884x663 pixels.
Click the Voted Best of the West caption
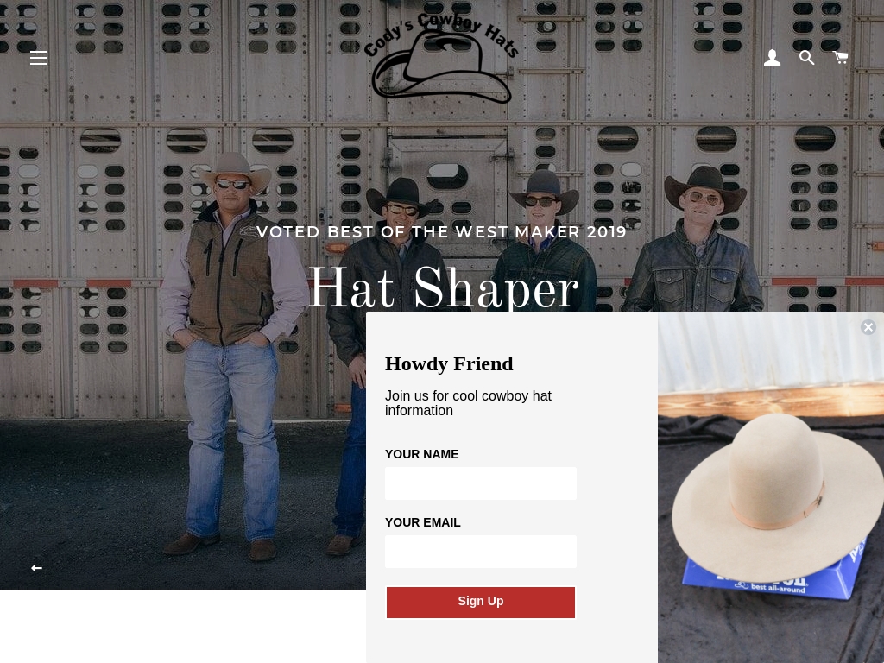tap(441, 231)
